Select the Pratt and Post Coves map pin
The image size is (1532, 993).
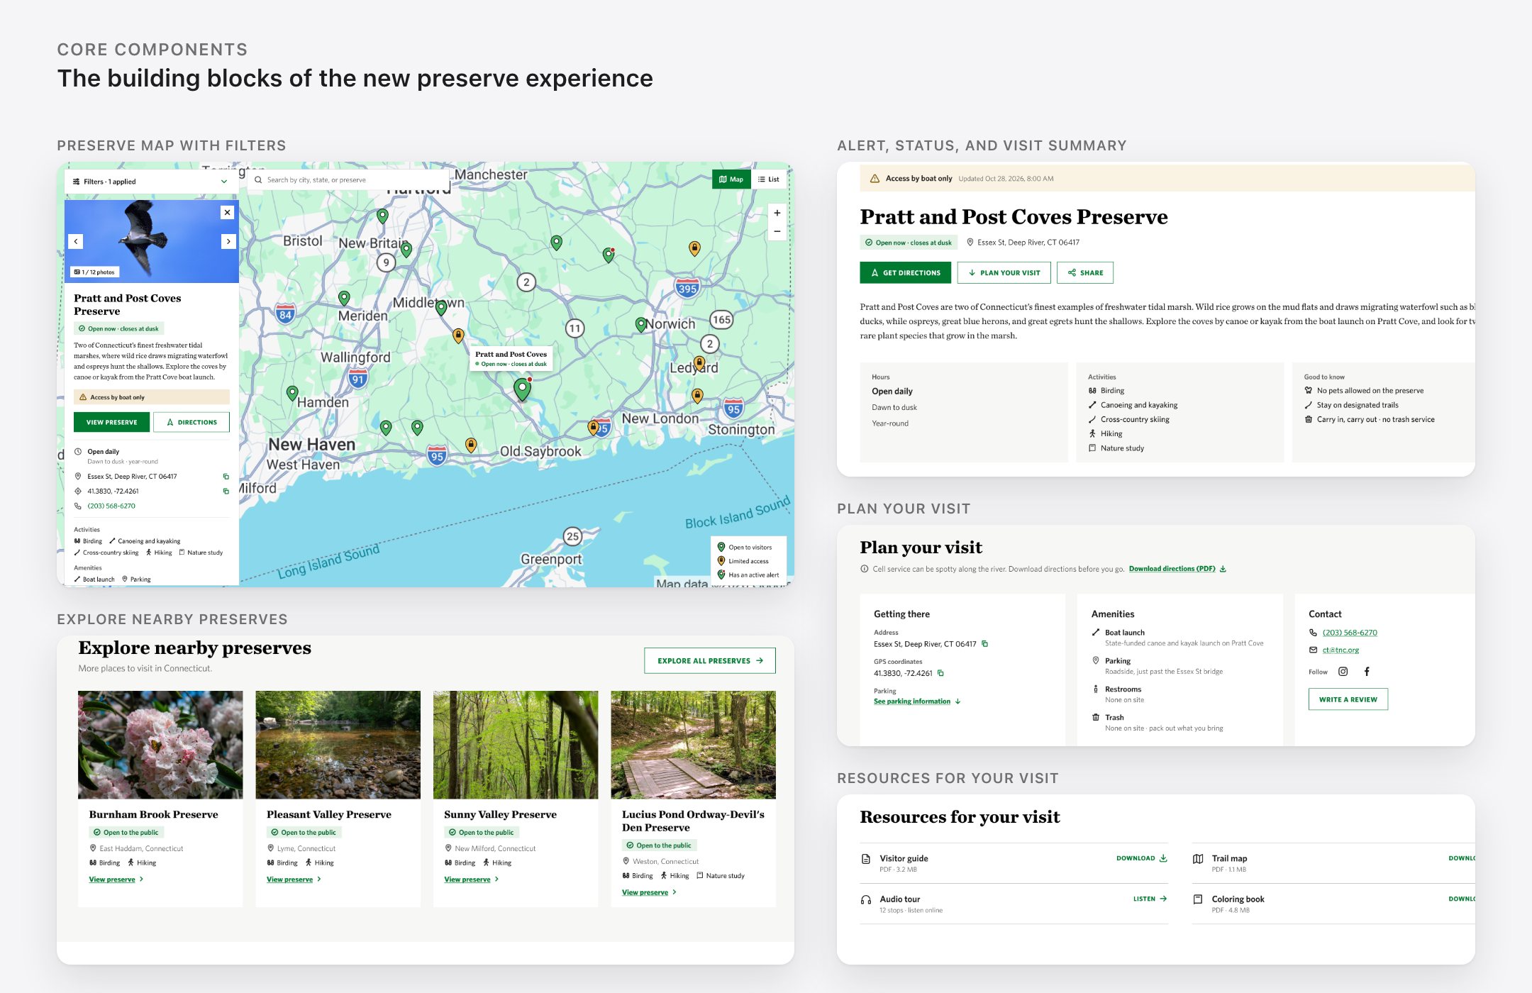pos(523,389)
